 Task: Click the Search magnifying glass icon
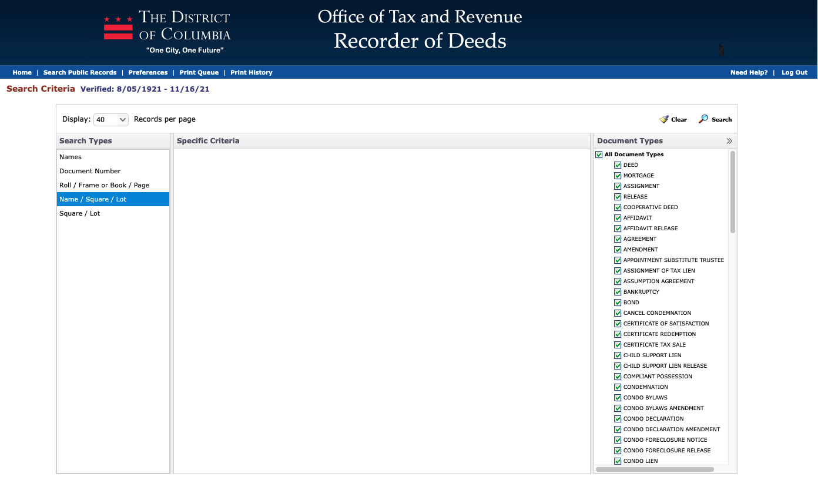pos(703,119)
